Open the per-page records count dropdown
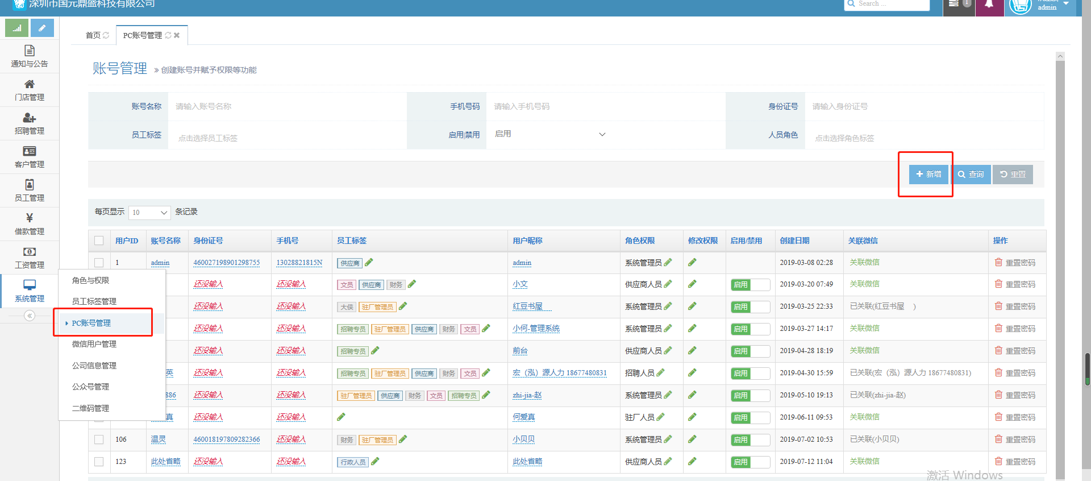 coord(149,213)
